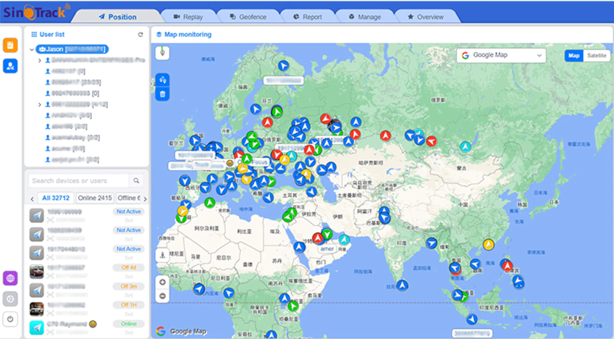
Task: Click the power logout icon
Action: (10, 319)
